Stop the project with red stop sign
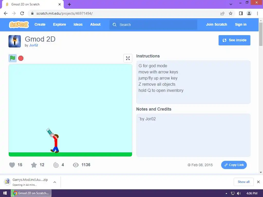263x197 pixels. tap(21, 58)
